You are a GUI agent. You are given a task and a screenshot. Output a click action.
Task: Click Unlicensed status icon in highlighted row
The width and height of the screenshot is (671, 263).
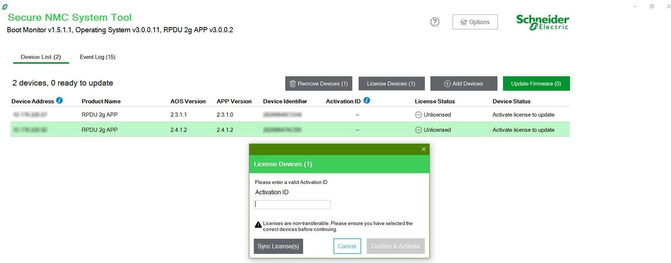[x=418, y=130]
